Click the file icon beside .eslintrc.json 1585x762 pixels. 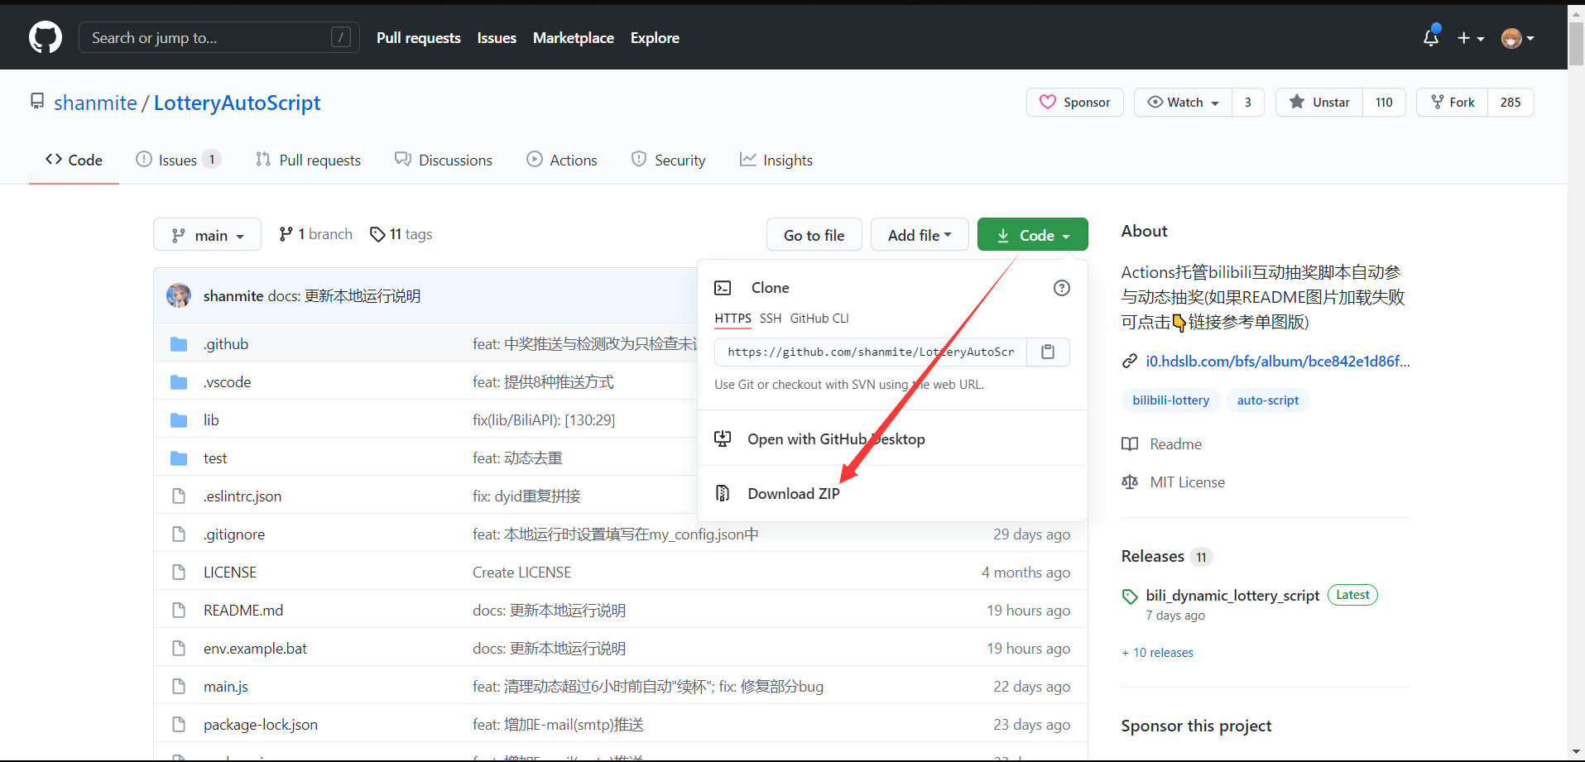pos(179,496)
